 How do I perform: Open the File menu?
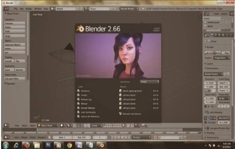point(15,9)
